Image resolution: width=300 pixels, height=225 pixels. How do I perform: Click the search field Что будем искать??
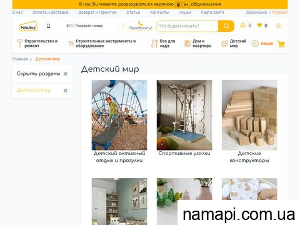tap(187, 26)
